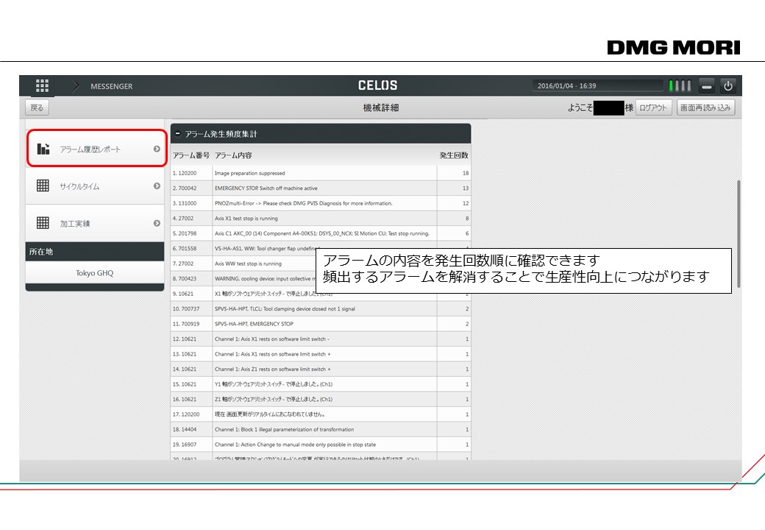The height and width of the screenshot is (530, 765).
Task: Check the green status bars indicator
Action: click(x=680, y=86)
